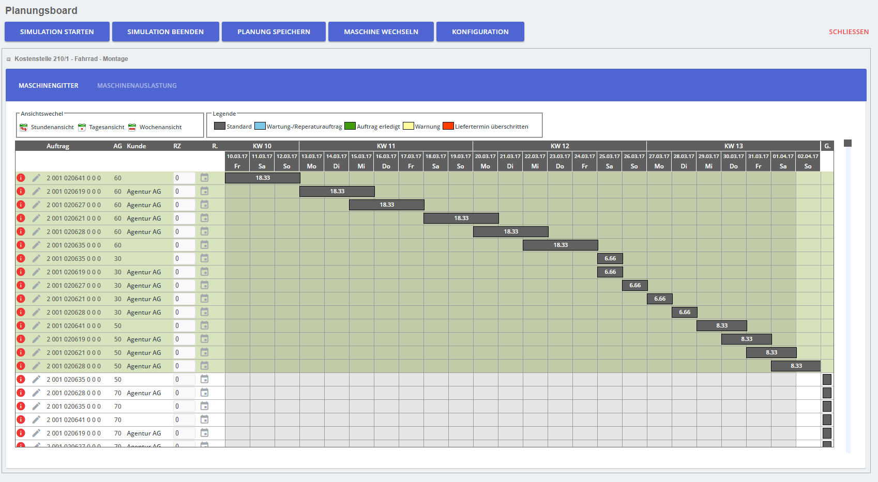Image resolution: width=878 pixels, height=482 pixels.
Task: Open the Maschinenauslastung tab
Action: [x=137, y=86]
